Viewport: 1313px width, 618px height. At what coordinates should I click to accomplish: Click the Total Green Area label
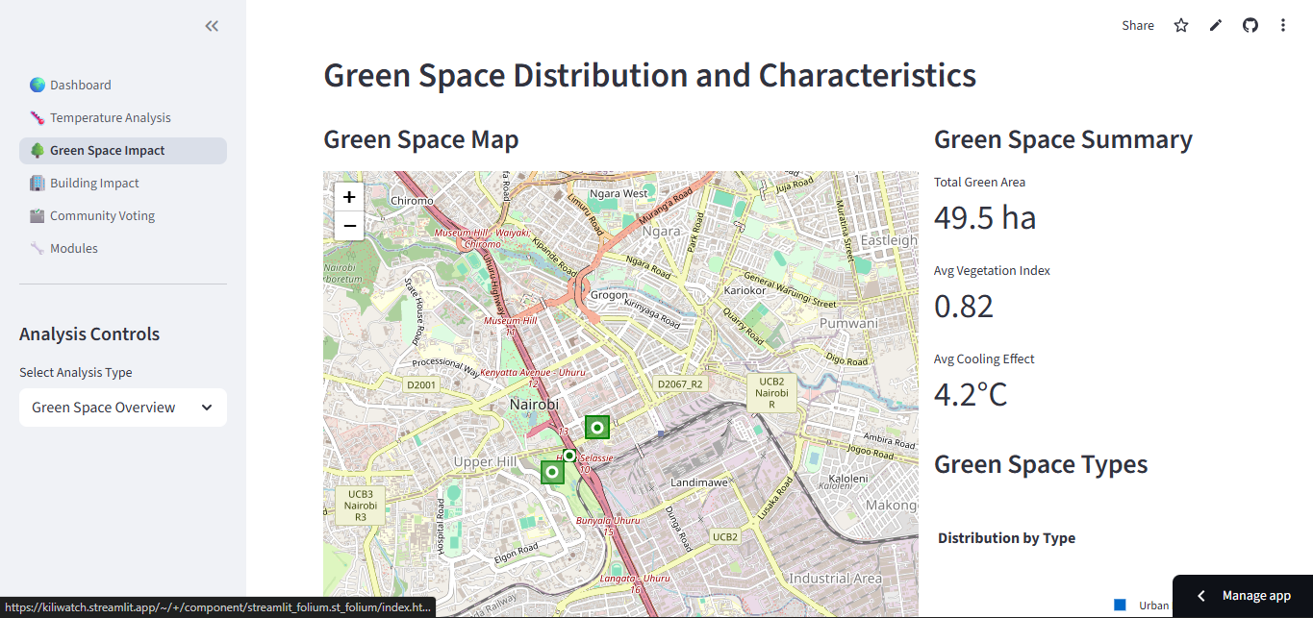coord(979,182)
